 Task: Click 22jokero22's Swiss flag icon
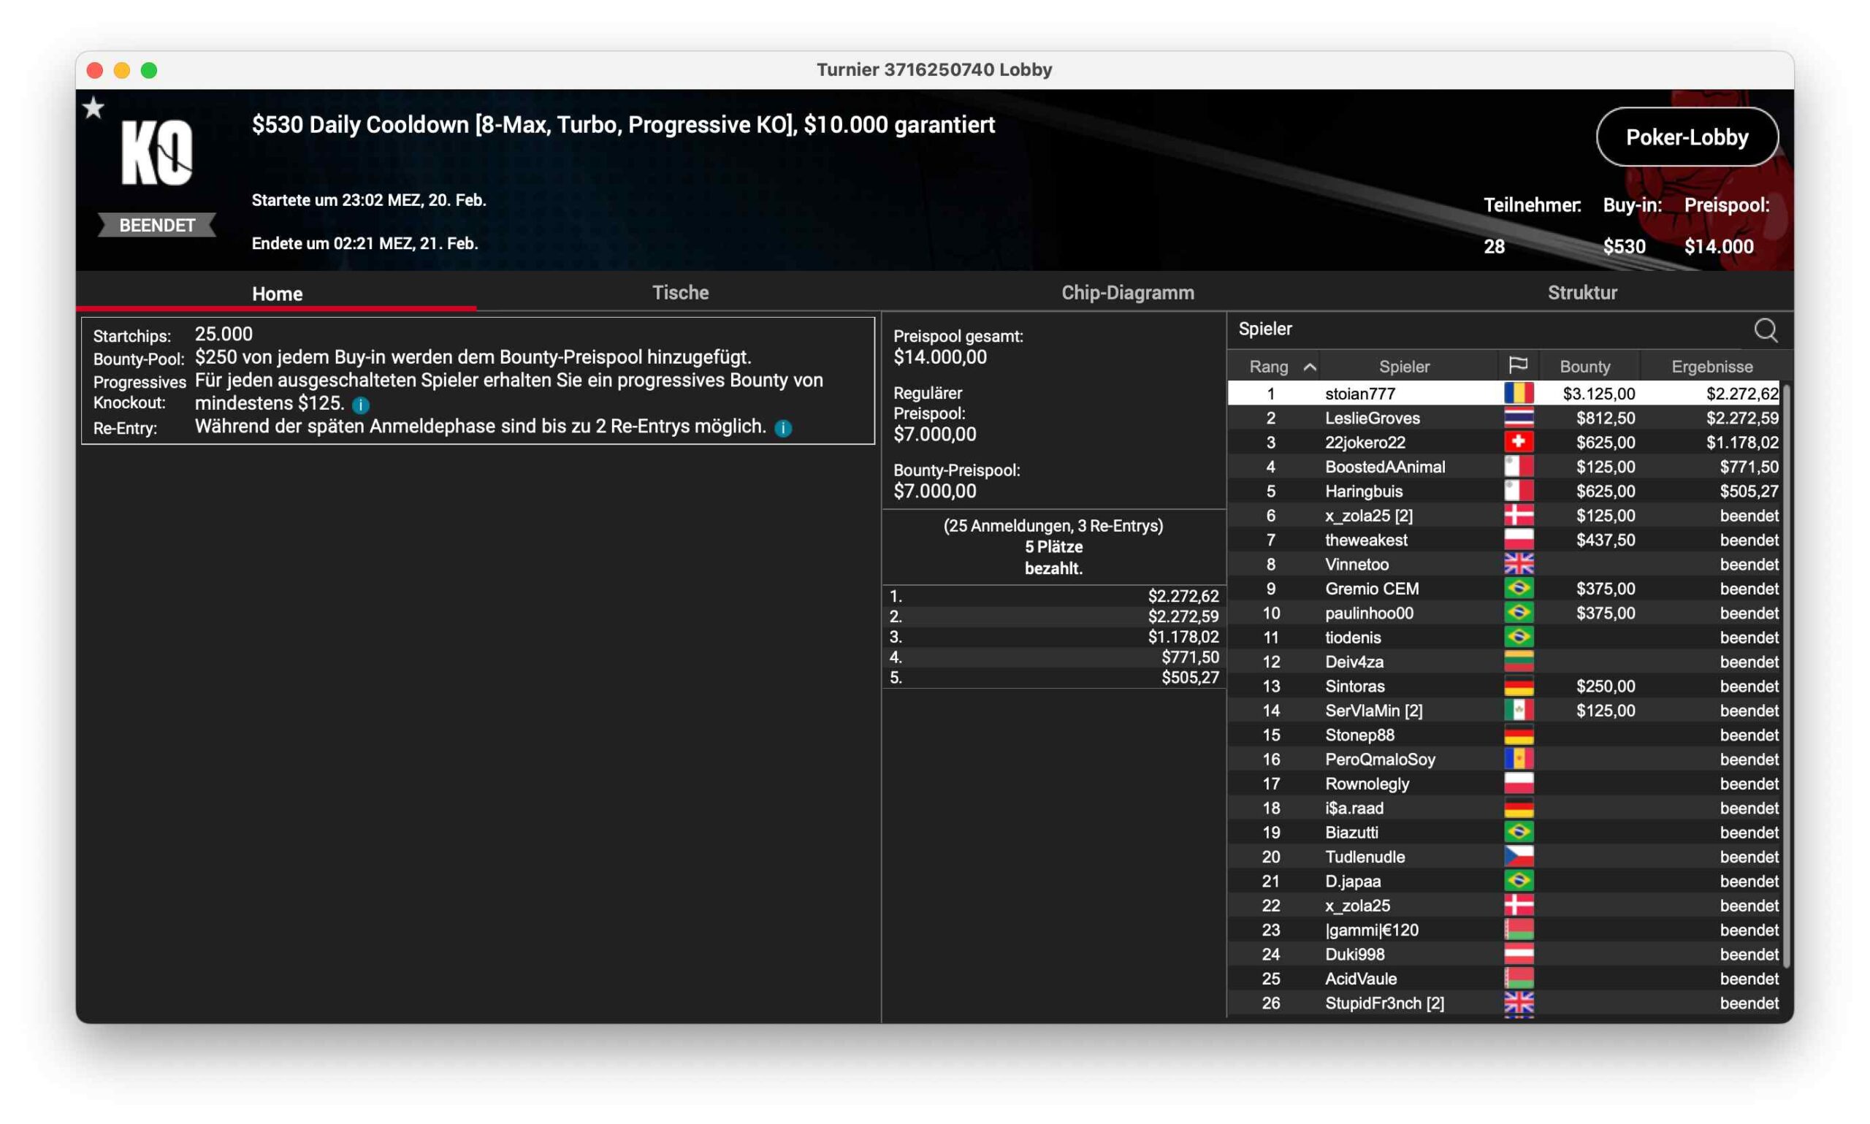(x=1518, y=443)
